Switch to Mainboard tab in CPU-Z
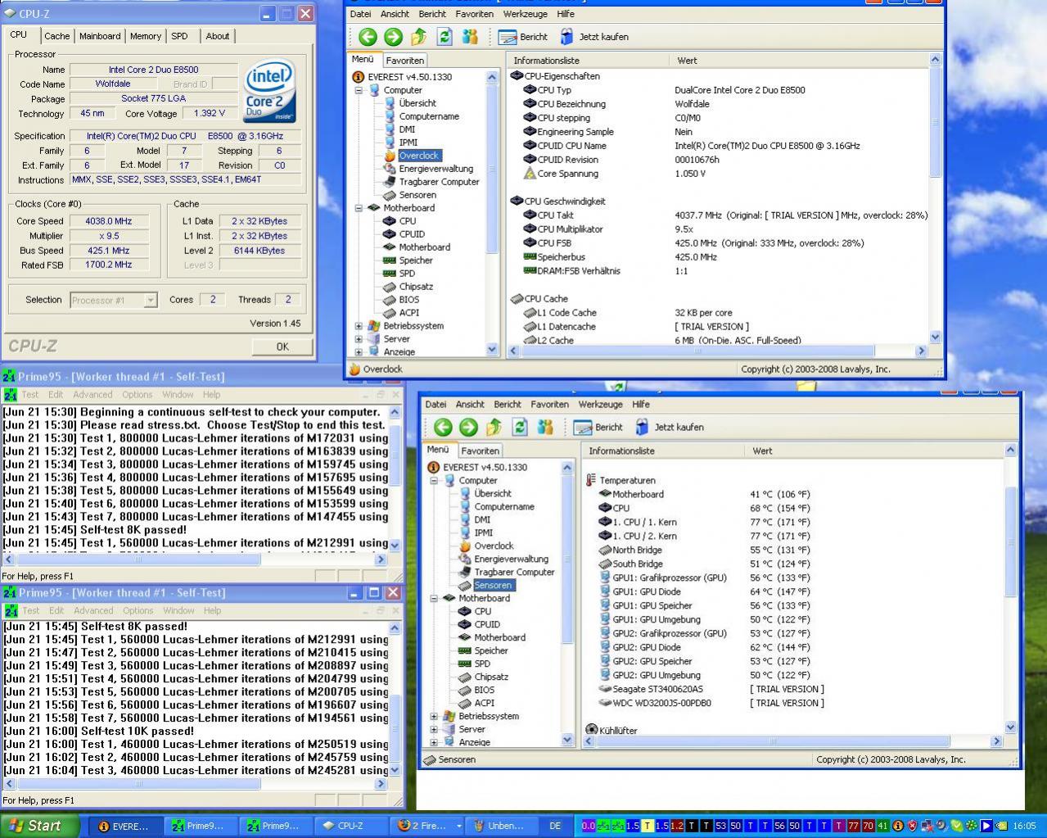 tap(100, 36)
